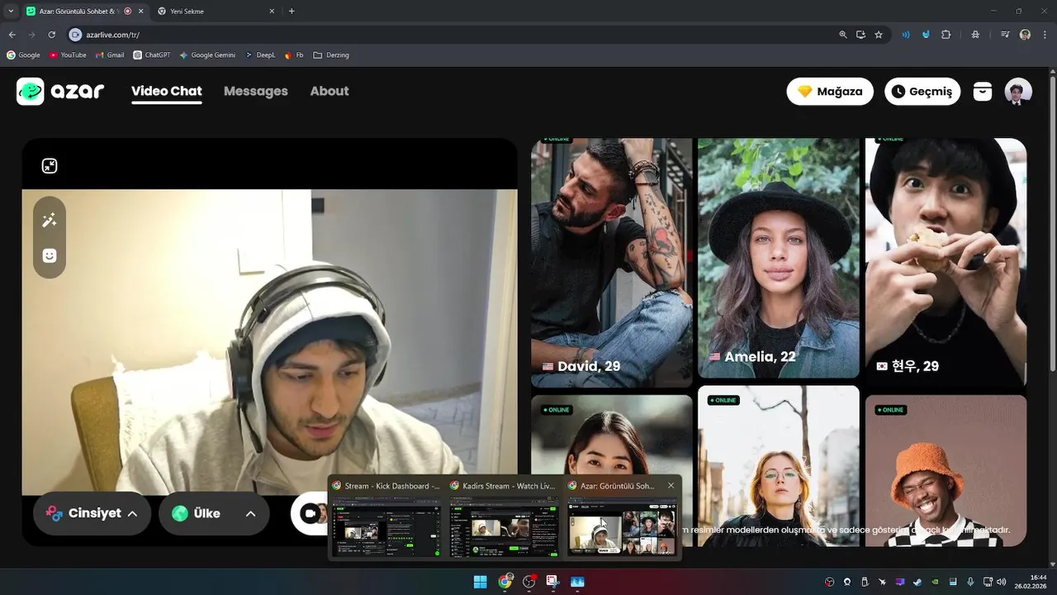The width and height of the screenshot is (1057, 595).
Task: Open Amelia, 22 profile card
Action: (778, 258)
